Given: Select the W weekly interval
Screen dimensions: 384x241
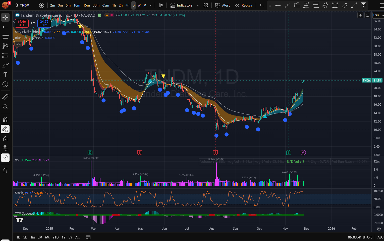Looking at the screenshot, I should coord(139,5).
